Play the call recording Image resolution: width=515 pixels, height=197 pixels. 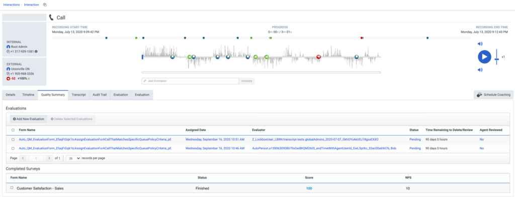tap(484, 57)
